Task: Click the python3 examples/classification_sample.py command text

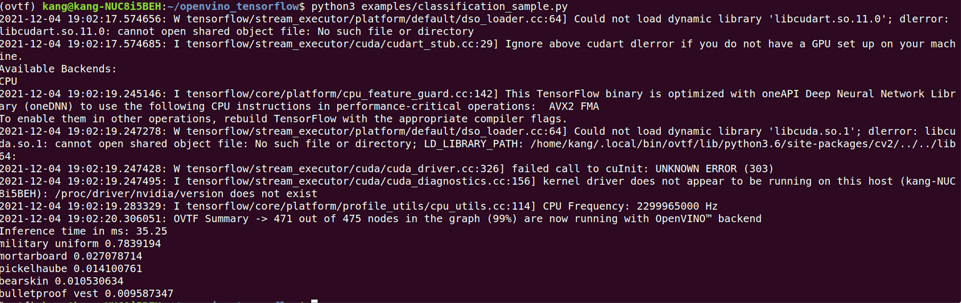Action: [439, 7]
